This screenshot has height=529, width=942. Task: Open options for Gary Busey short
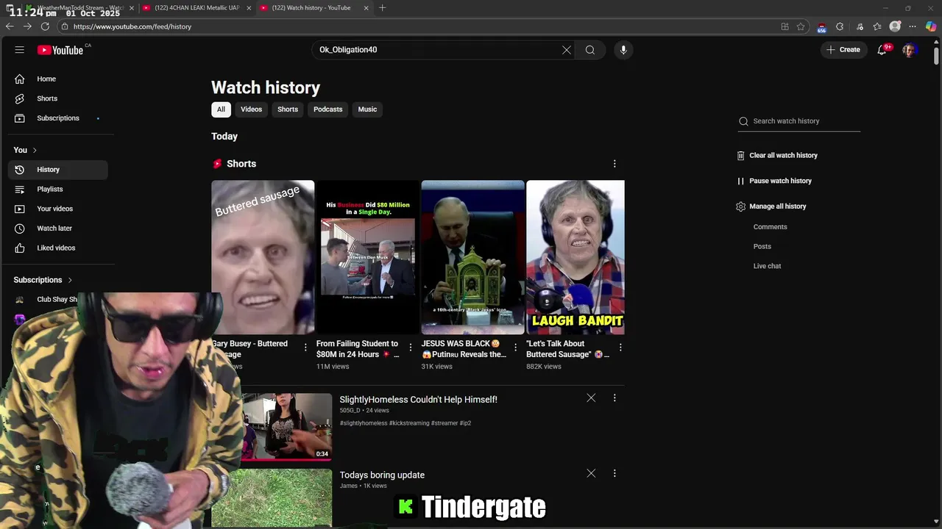coord(305,347)
